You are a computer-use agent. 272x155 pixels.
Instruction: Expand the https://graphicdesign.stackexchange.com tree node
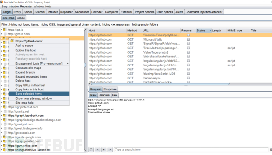pos(2,120)
